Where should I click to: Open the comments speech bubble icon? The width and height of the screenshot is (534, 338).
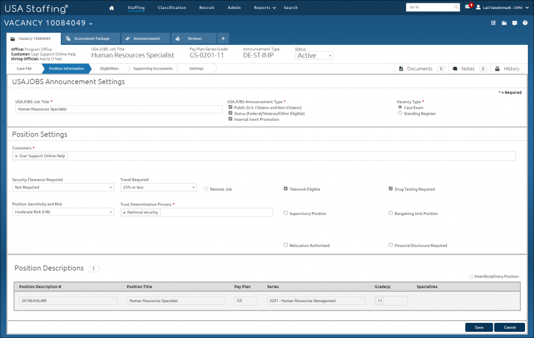click(x=514, y=23)
